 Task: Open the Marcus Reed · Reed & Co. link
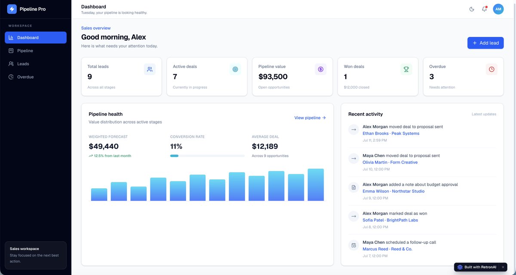pyautogui.click(x=387, y=249)
